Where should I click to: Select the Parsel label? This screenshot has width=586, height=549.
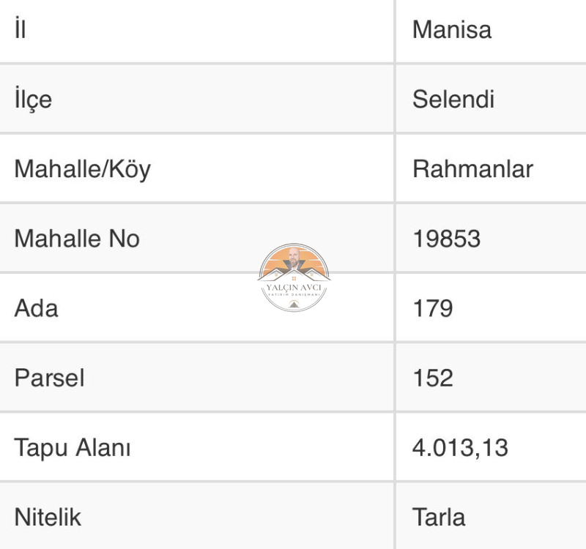(x=49, y=378)
